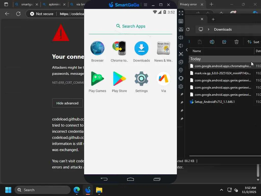The image size is (261, 196).
Task: Open the SmartGaGa hamburger menu
Action: point(146,5)
